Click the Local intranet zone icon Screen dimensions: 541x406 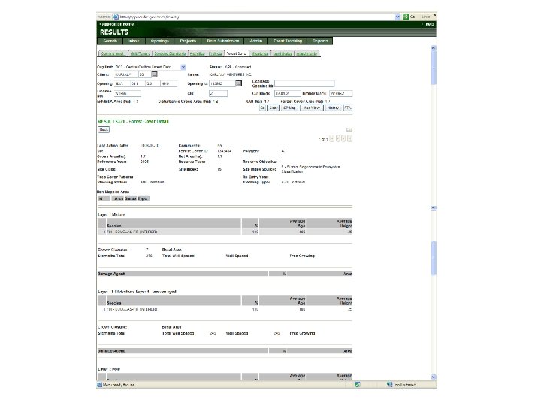(x=389, y=385)
